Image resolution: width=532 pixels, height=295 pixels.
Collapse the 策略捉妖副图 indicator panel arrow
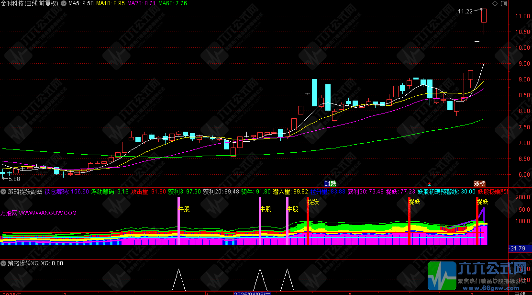pos(3,192)
